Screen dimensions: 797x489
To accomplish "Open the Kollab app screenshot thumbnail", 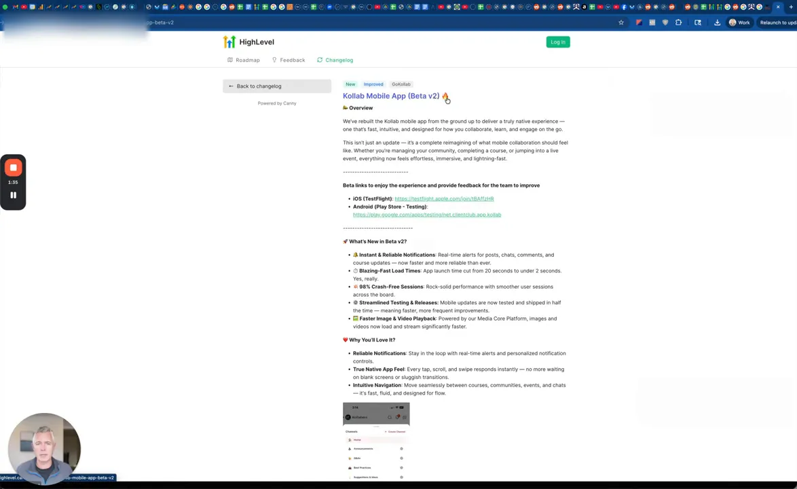I will point(376,441).
